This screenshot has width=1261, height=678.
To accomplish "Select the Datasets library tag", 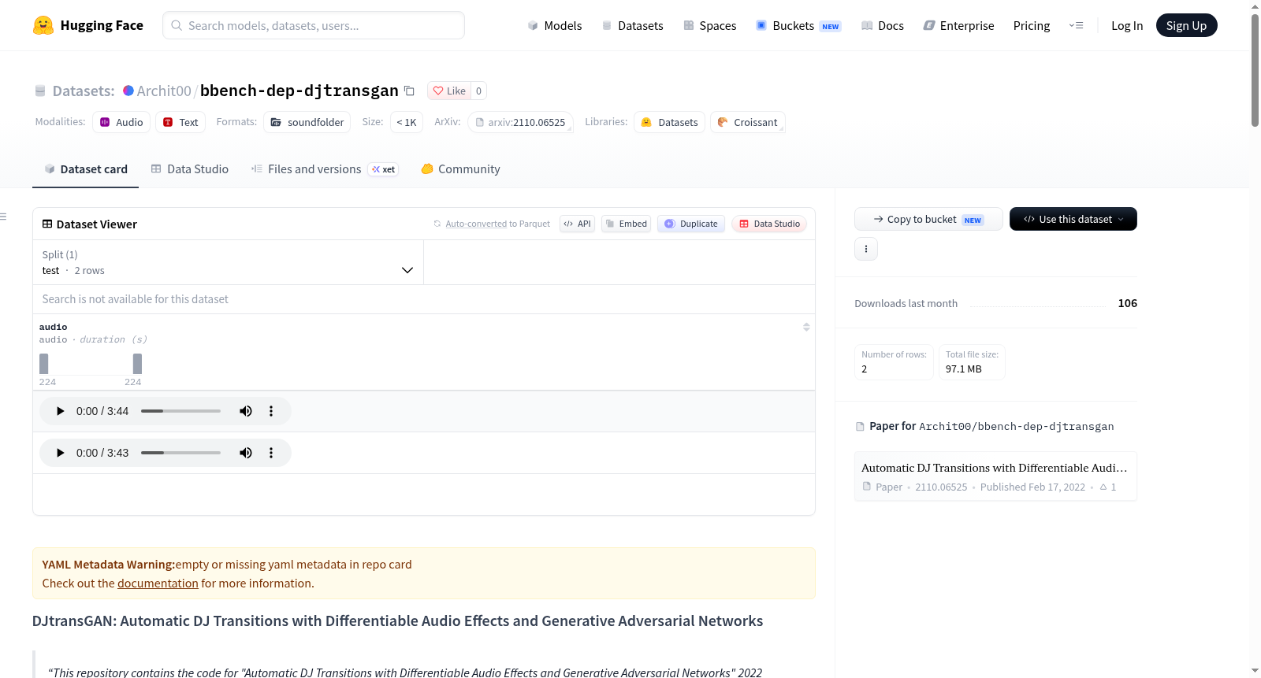I will pos(669,122).
